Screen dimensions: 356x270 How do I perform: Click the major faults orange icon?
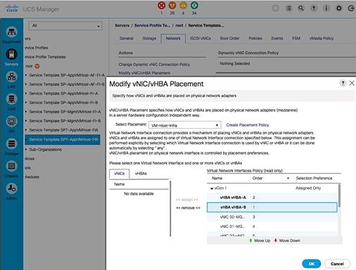pyautogui.click(x=172, y=6)
